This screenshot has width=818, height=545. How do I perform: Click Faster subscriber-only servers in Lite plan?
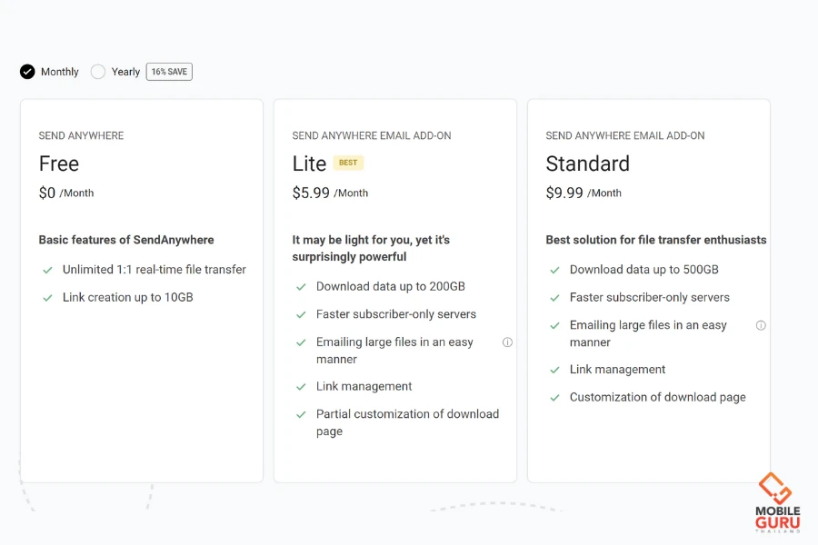(396, 314)
